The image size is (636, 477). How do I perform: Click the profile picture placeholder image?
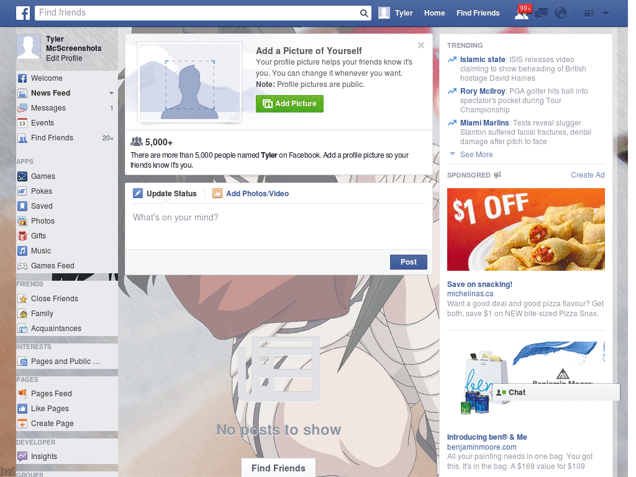click(x=190, y=82)
